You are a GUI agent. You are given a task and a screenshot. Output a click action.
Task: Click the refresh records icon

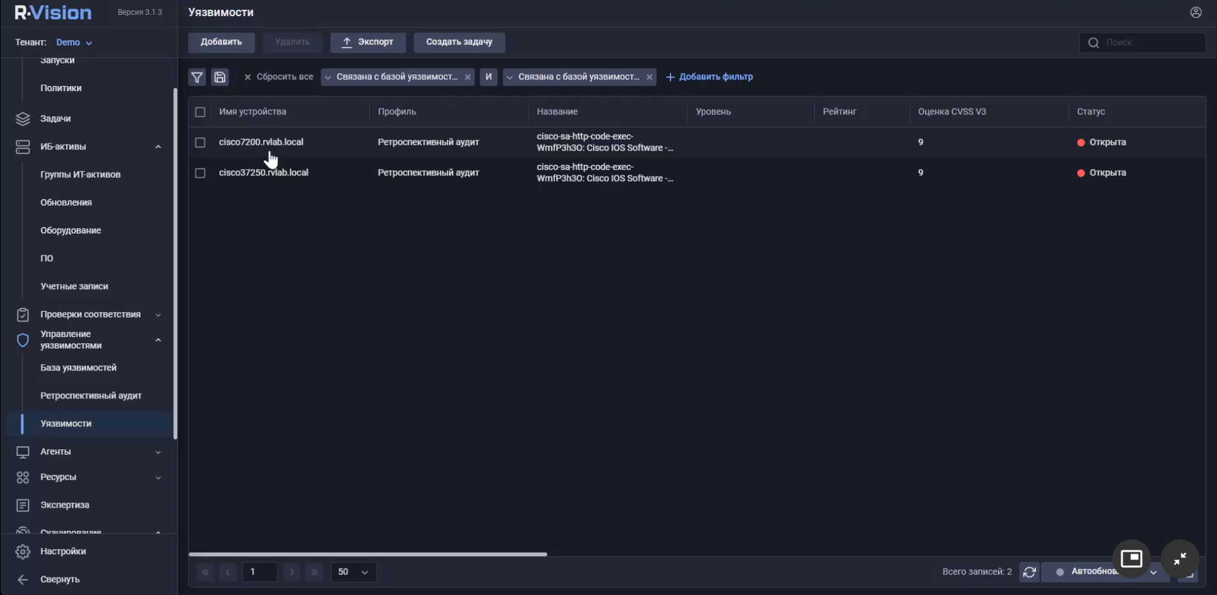click(x=1029, y=572)
